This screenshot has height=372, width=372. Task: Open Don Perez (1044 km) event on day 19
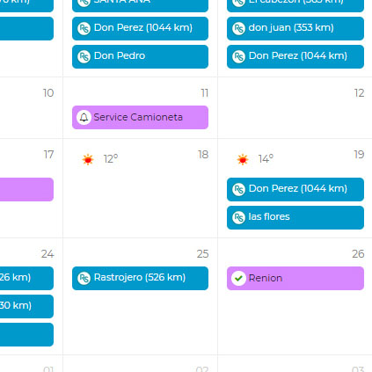[x=295, y=189]
